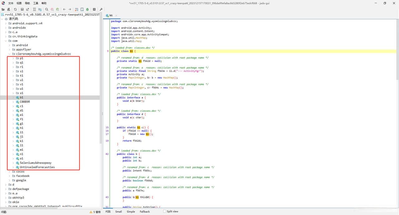Click 'public class b1 {' declaration line

tap(123, 51)
